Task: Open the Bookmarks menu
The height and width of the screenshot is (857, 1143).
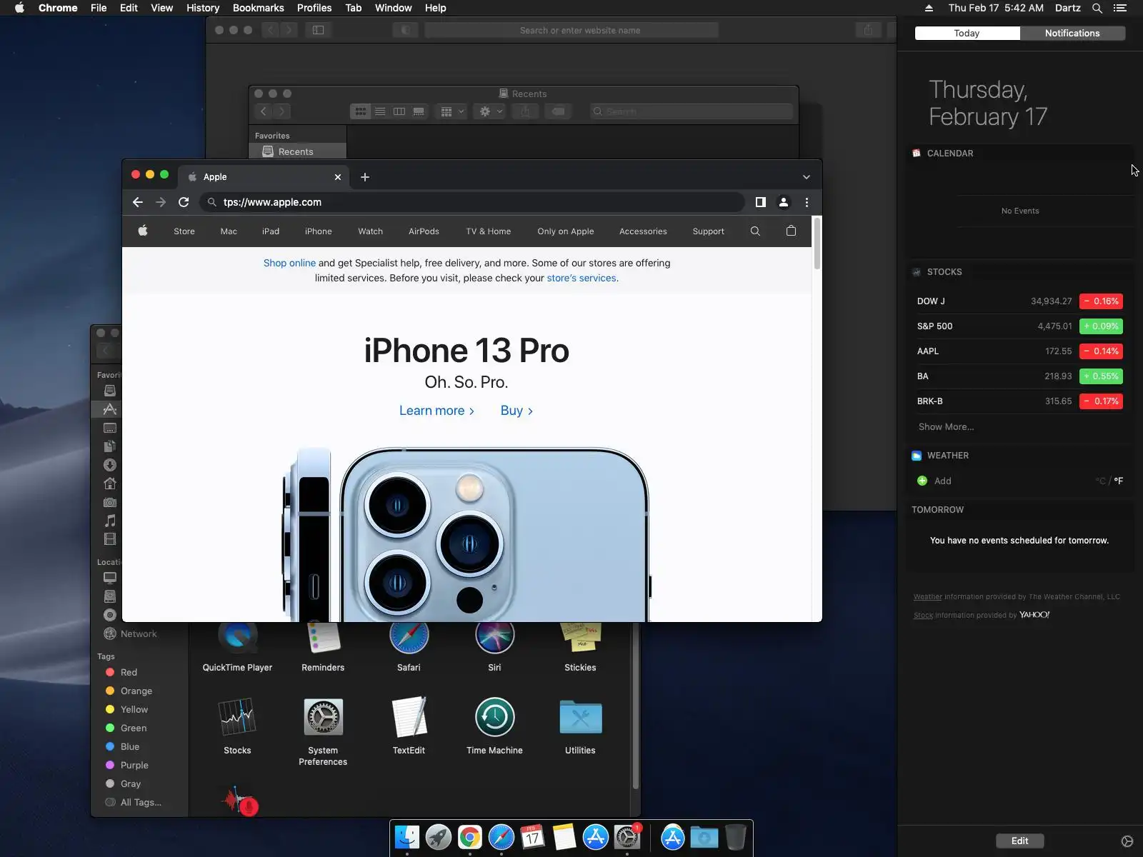Action: (259, 8)
